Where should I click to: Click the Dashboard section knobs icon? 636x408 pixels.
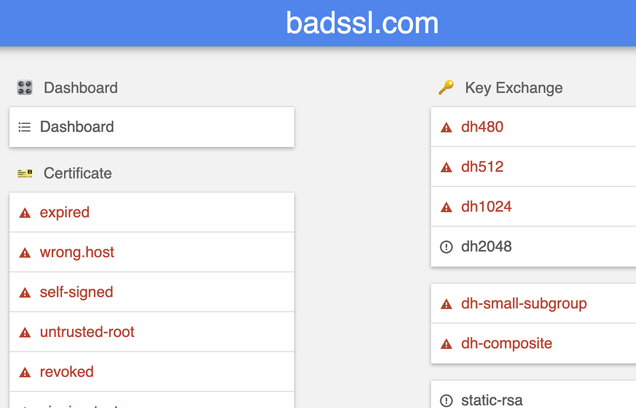[x=25, y=87]
